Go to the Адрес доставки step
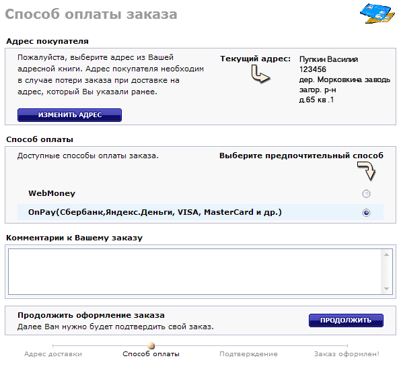 tap(53, 354)
